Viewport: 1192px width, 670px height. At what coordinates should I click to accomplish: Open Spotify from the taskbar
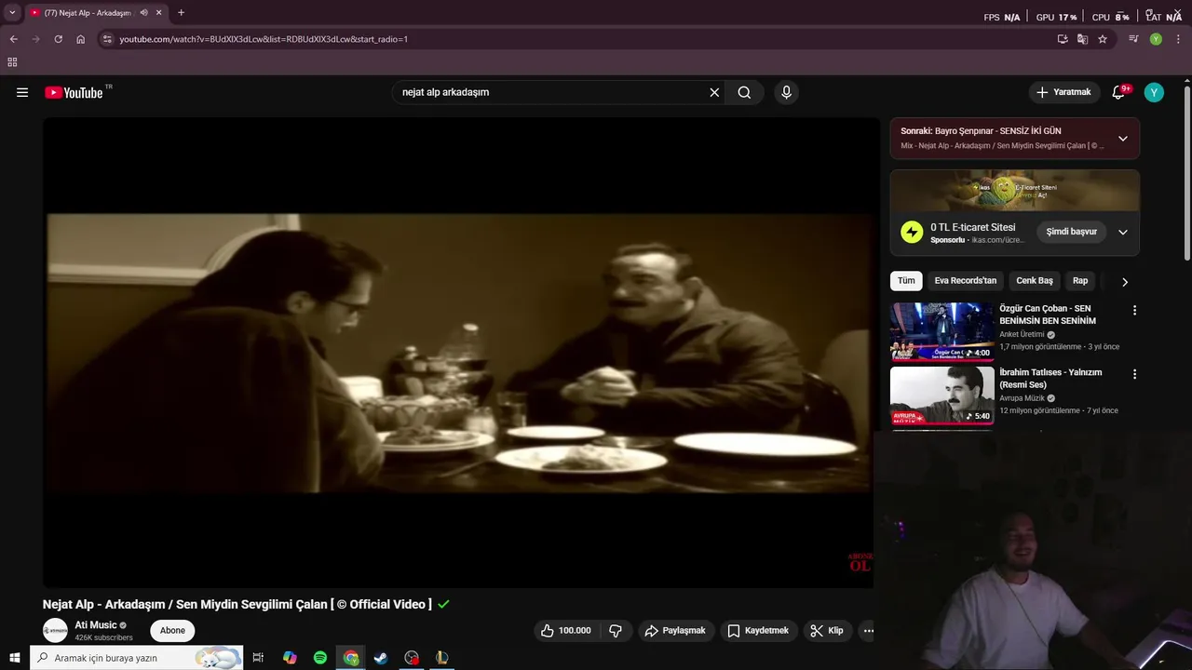320,658
